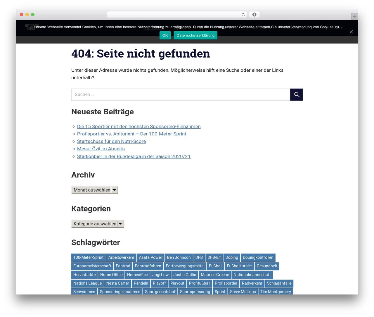The height and width of the screenshot is (317, 374).
Task: Expand the Monat auswählen dropdown
Action: pyautogui.click(x=95, y=190)
